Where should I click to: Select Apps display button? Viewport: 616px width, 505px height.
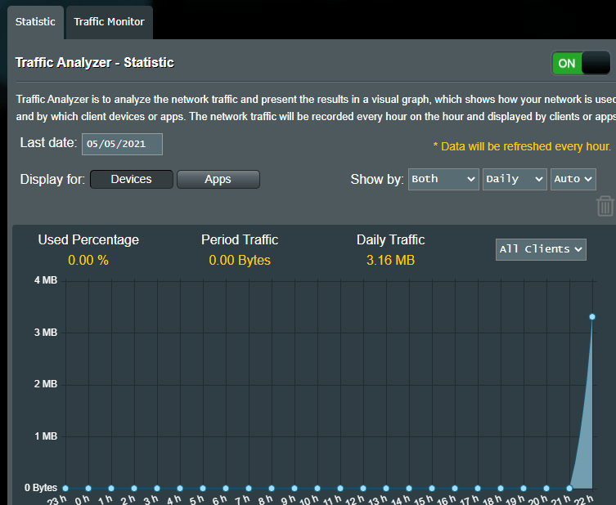pyautogui.click(x=218, y=179)
